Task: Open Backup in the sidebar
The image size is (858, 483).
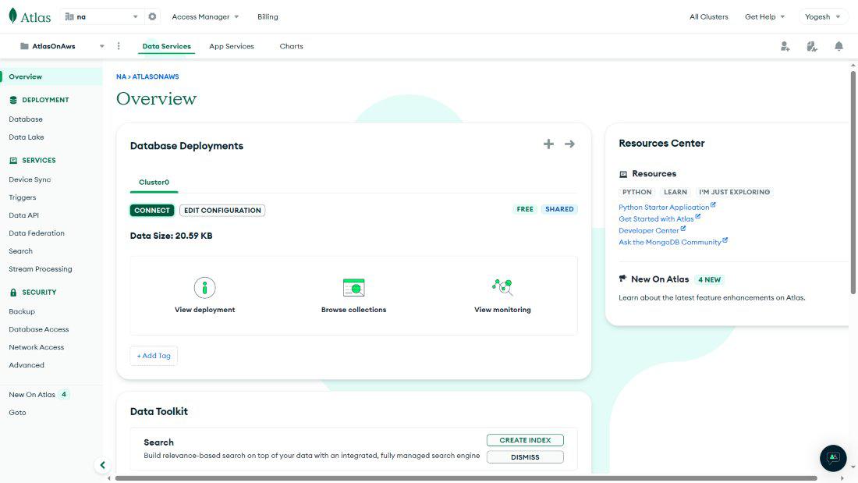Action: pos(22,311)
